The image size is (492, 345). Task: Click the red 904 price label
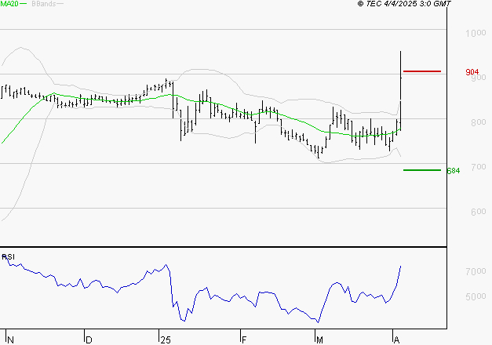472,72
